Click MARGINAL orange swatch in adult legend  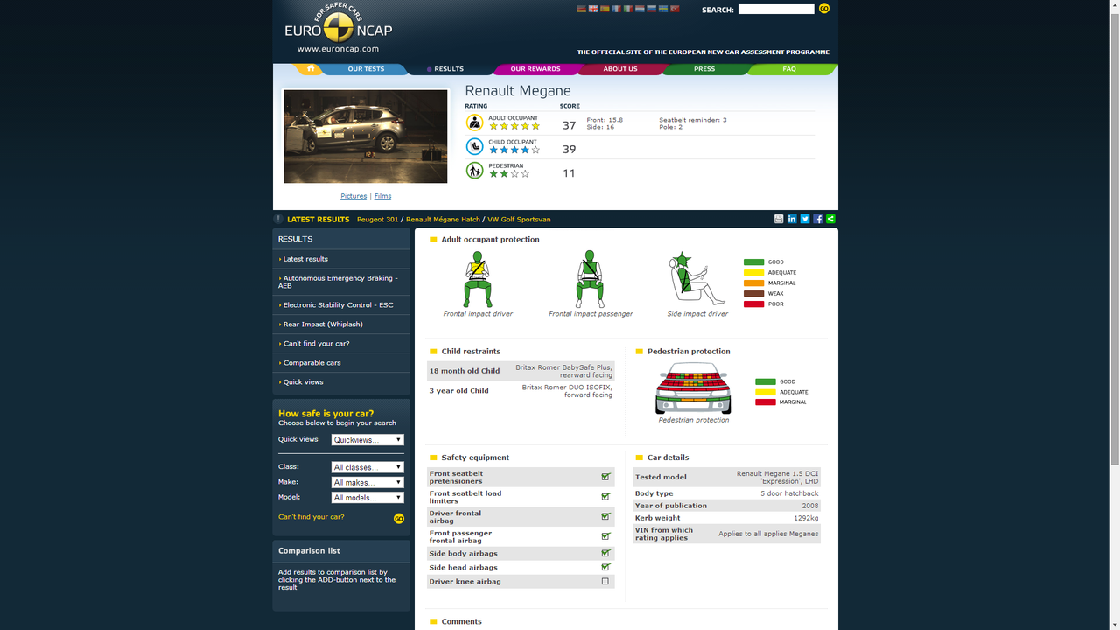753,283
